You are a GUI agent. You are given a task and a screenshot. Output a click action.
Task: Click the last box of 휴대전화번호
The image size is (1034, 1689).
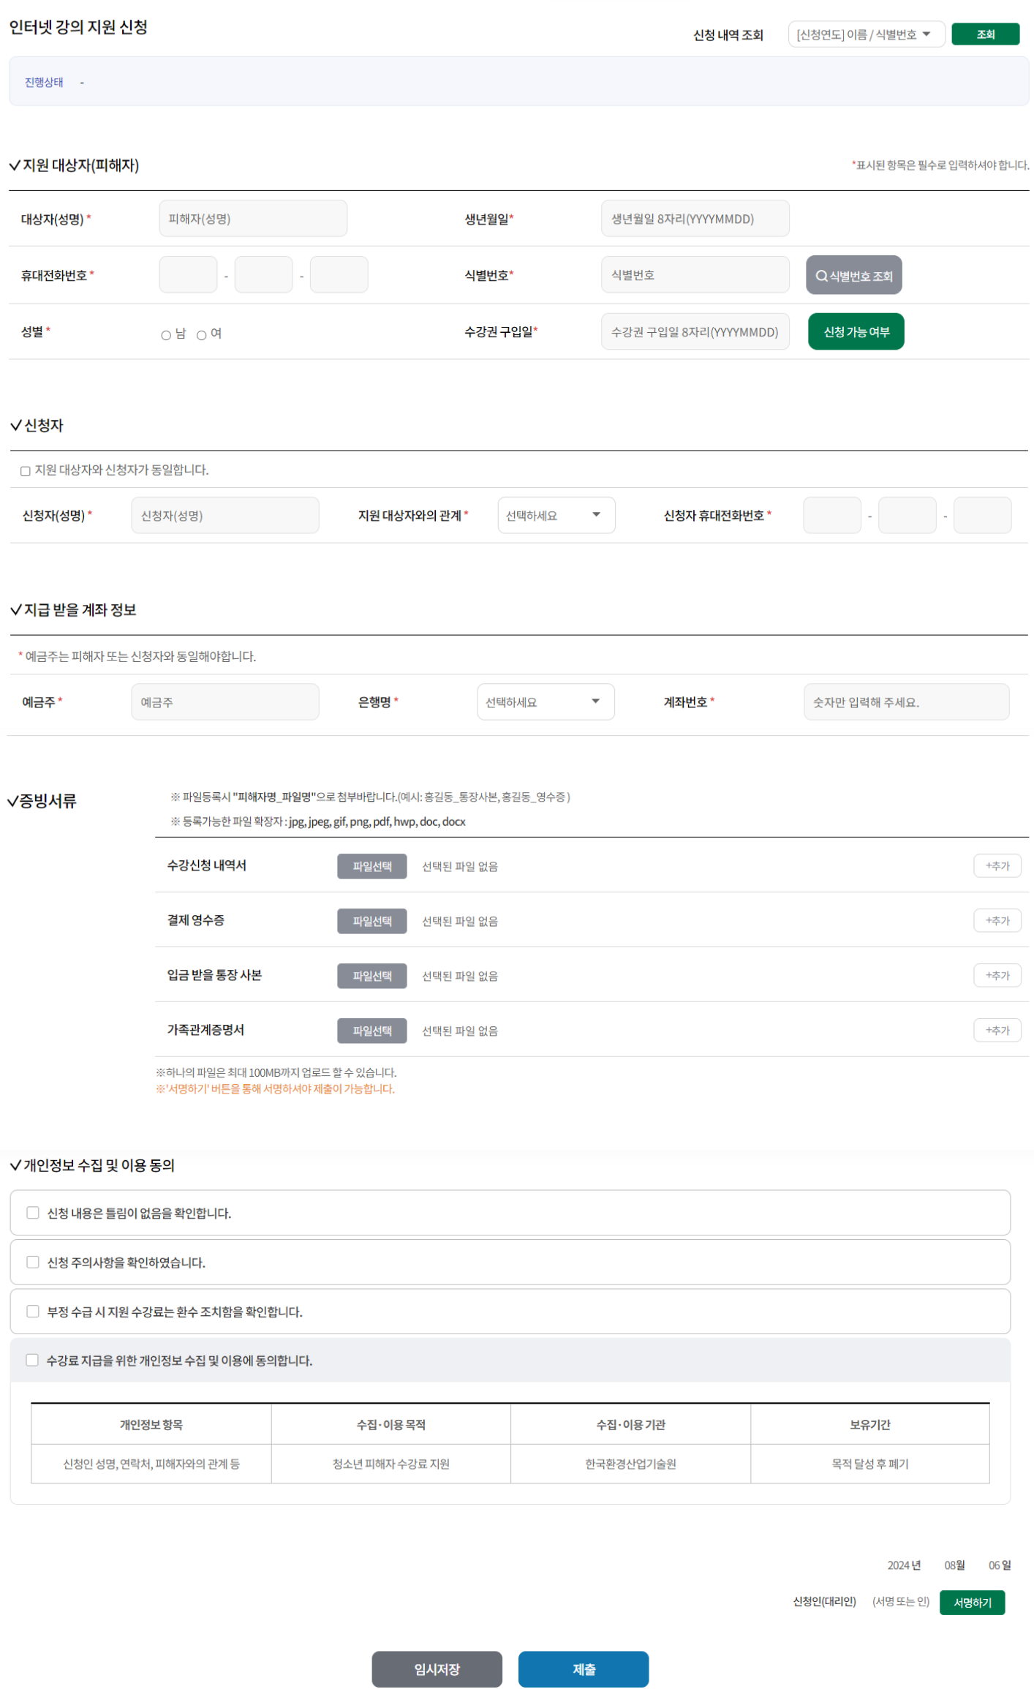tap(339, 275)
